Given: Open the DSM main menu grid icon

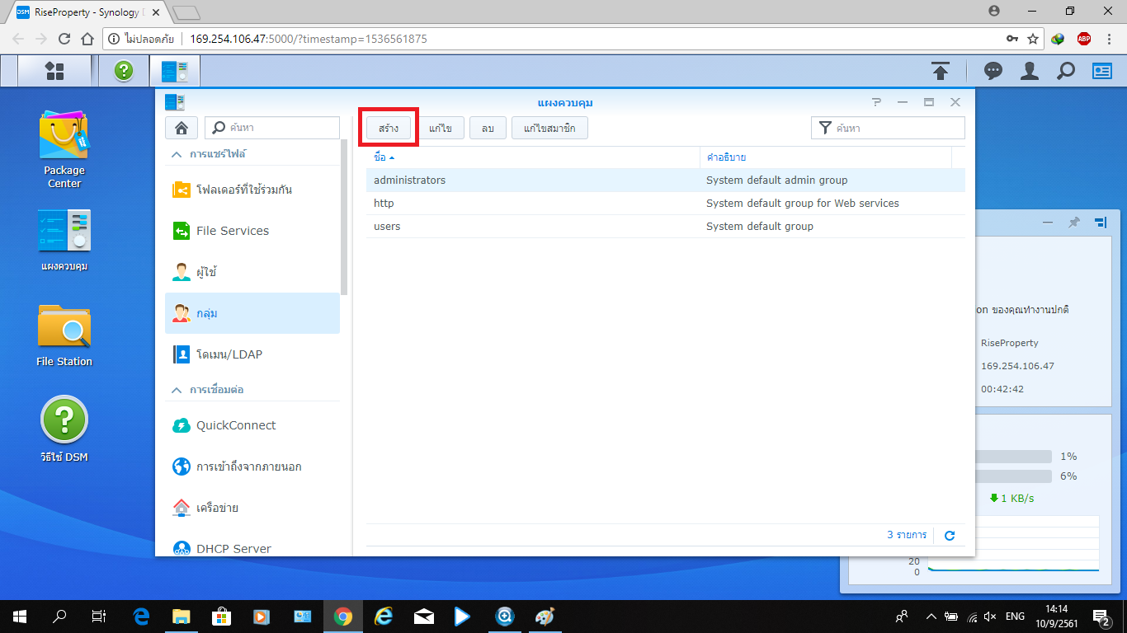Looking at the screenshot, I should coord(54,71).
